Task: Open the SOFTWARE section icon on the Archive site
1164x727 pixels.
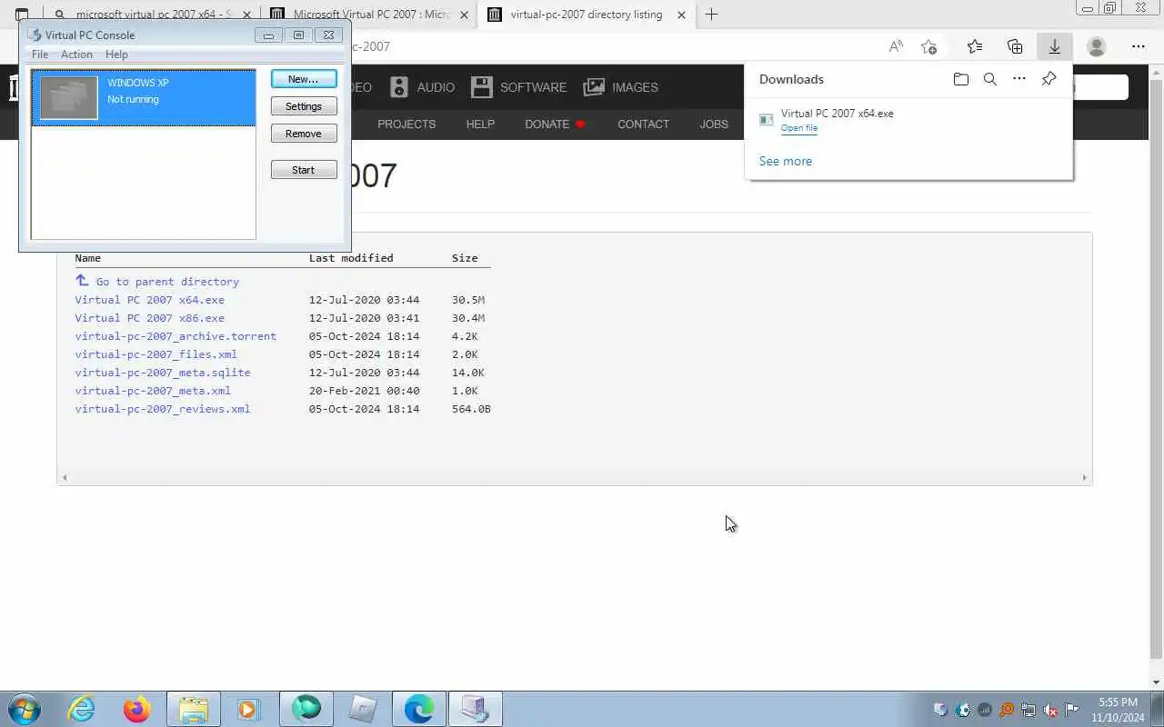Action: click(x=482, y=87)
